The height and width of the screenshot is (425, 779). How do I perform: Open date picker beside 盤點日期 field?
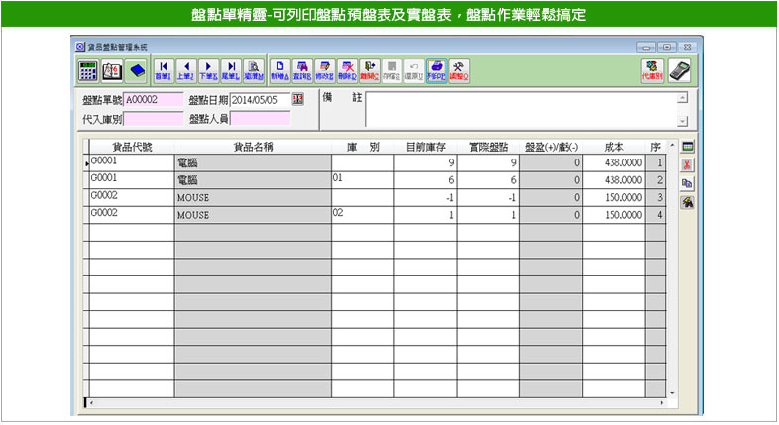pyautogui.click(x=298, y=100)
